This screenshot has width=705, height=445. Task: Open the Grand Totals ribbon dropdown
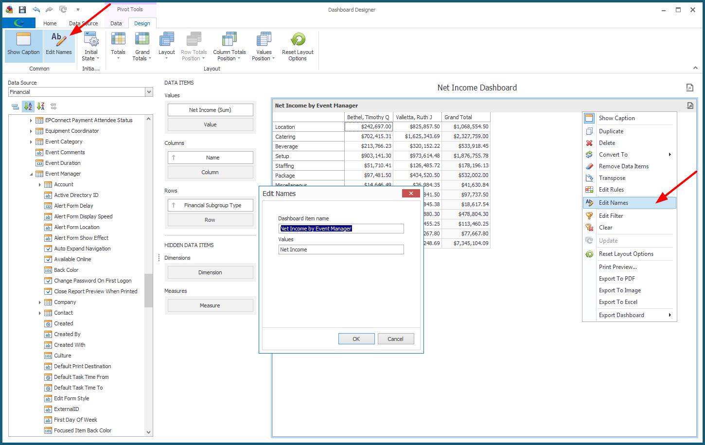click(x=142, y=46)
